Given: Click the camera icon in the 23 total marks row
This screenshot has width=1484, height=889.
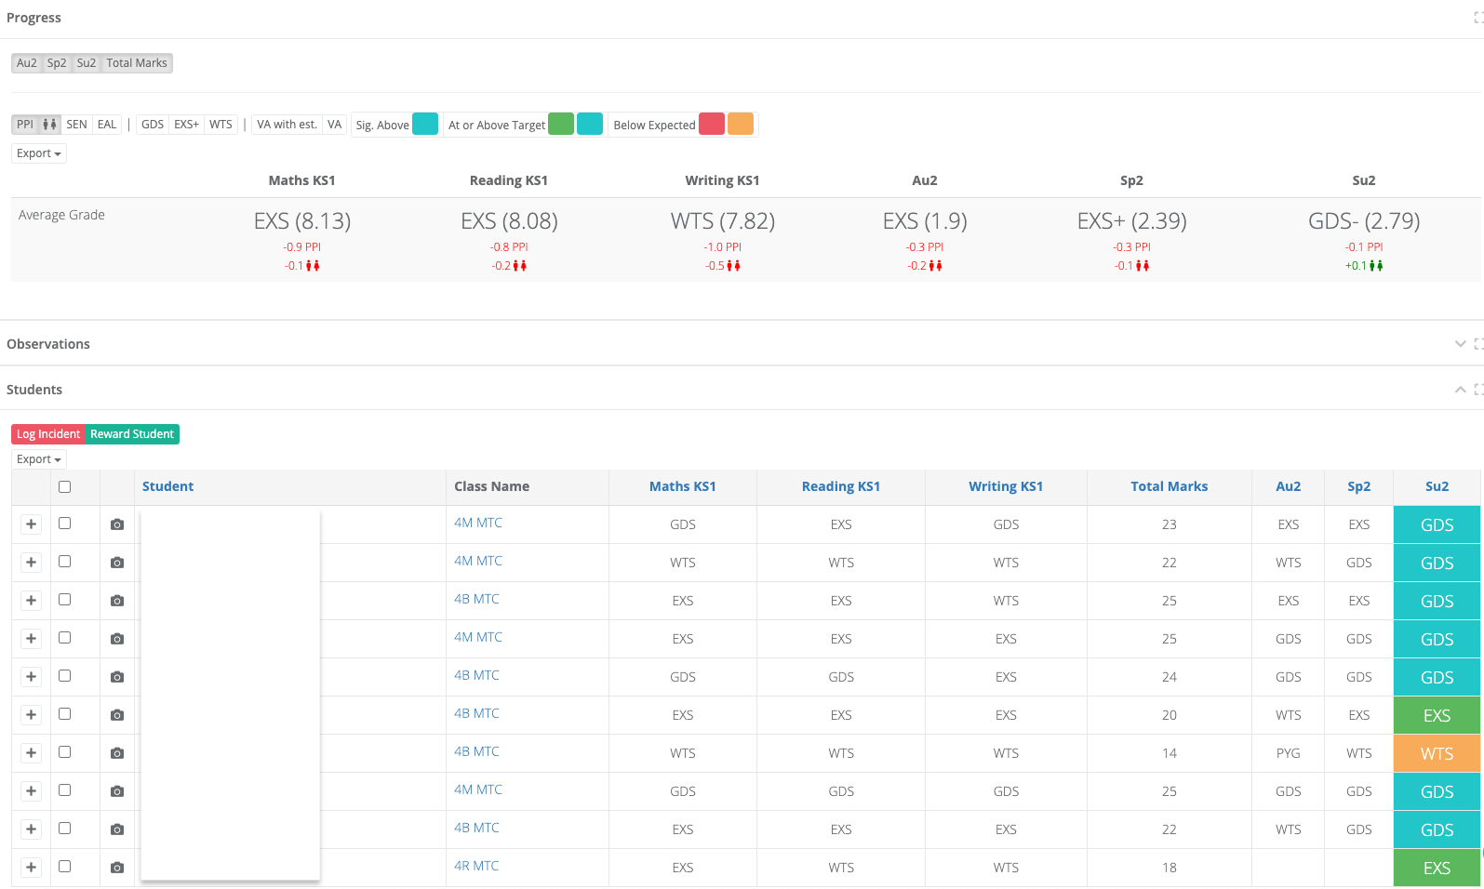Looking at the screenshot, I should 116,524.
